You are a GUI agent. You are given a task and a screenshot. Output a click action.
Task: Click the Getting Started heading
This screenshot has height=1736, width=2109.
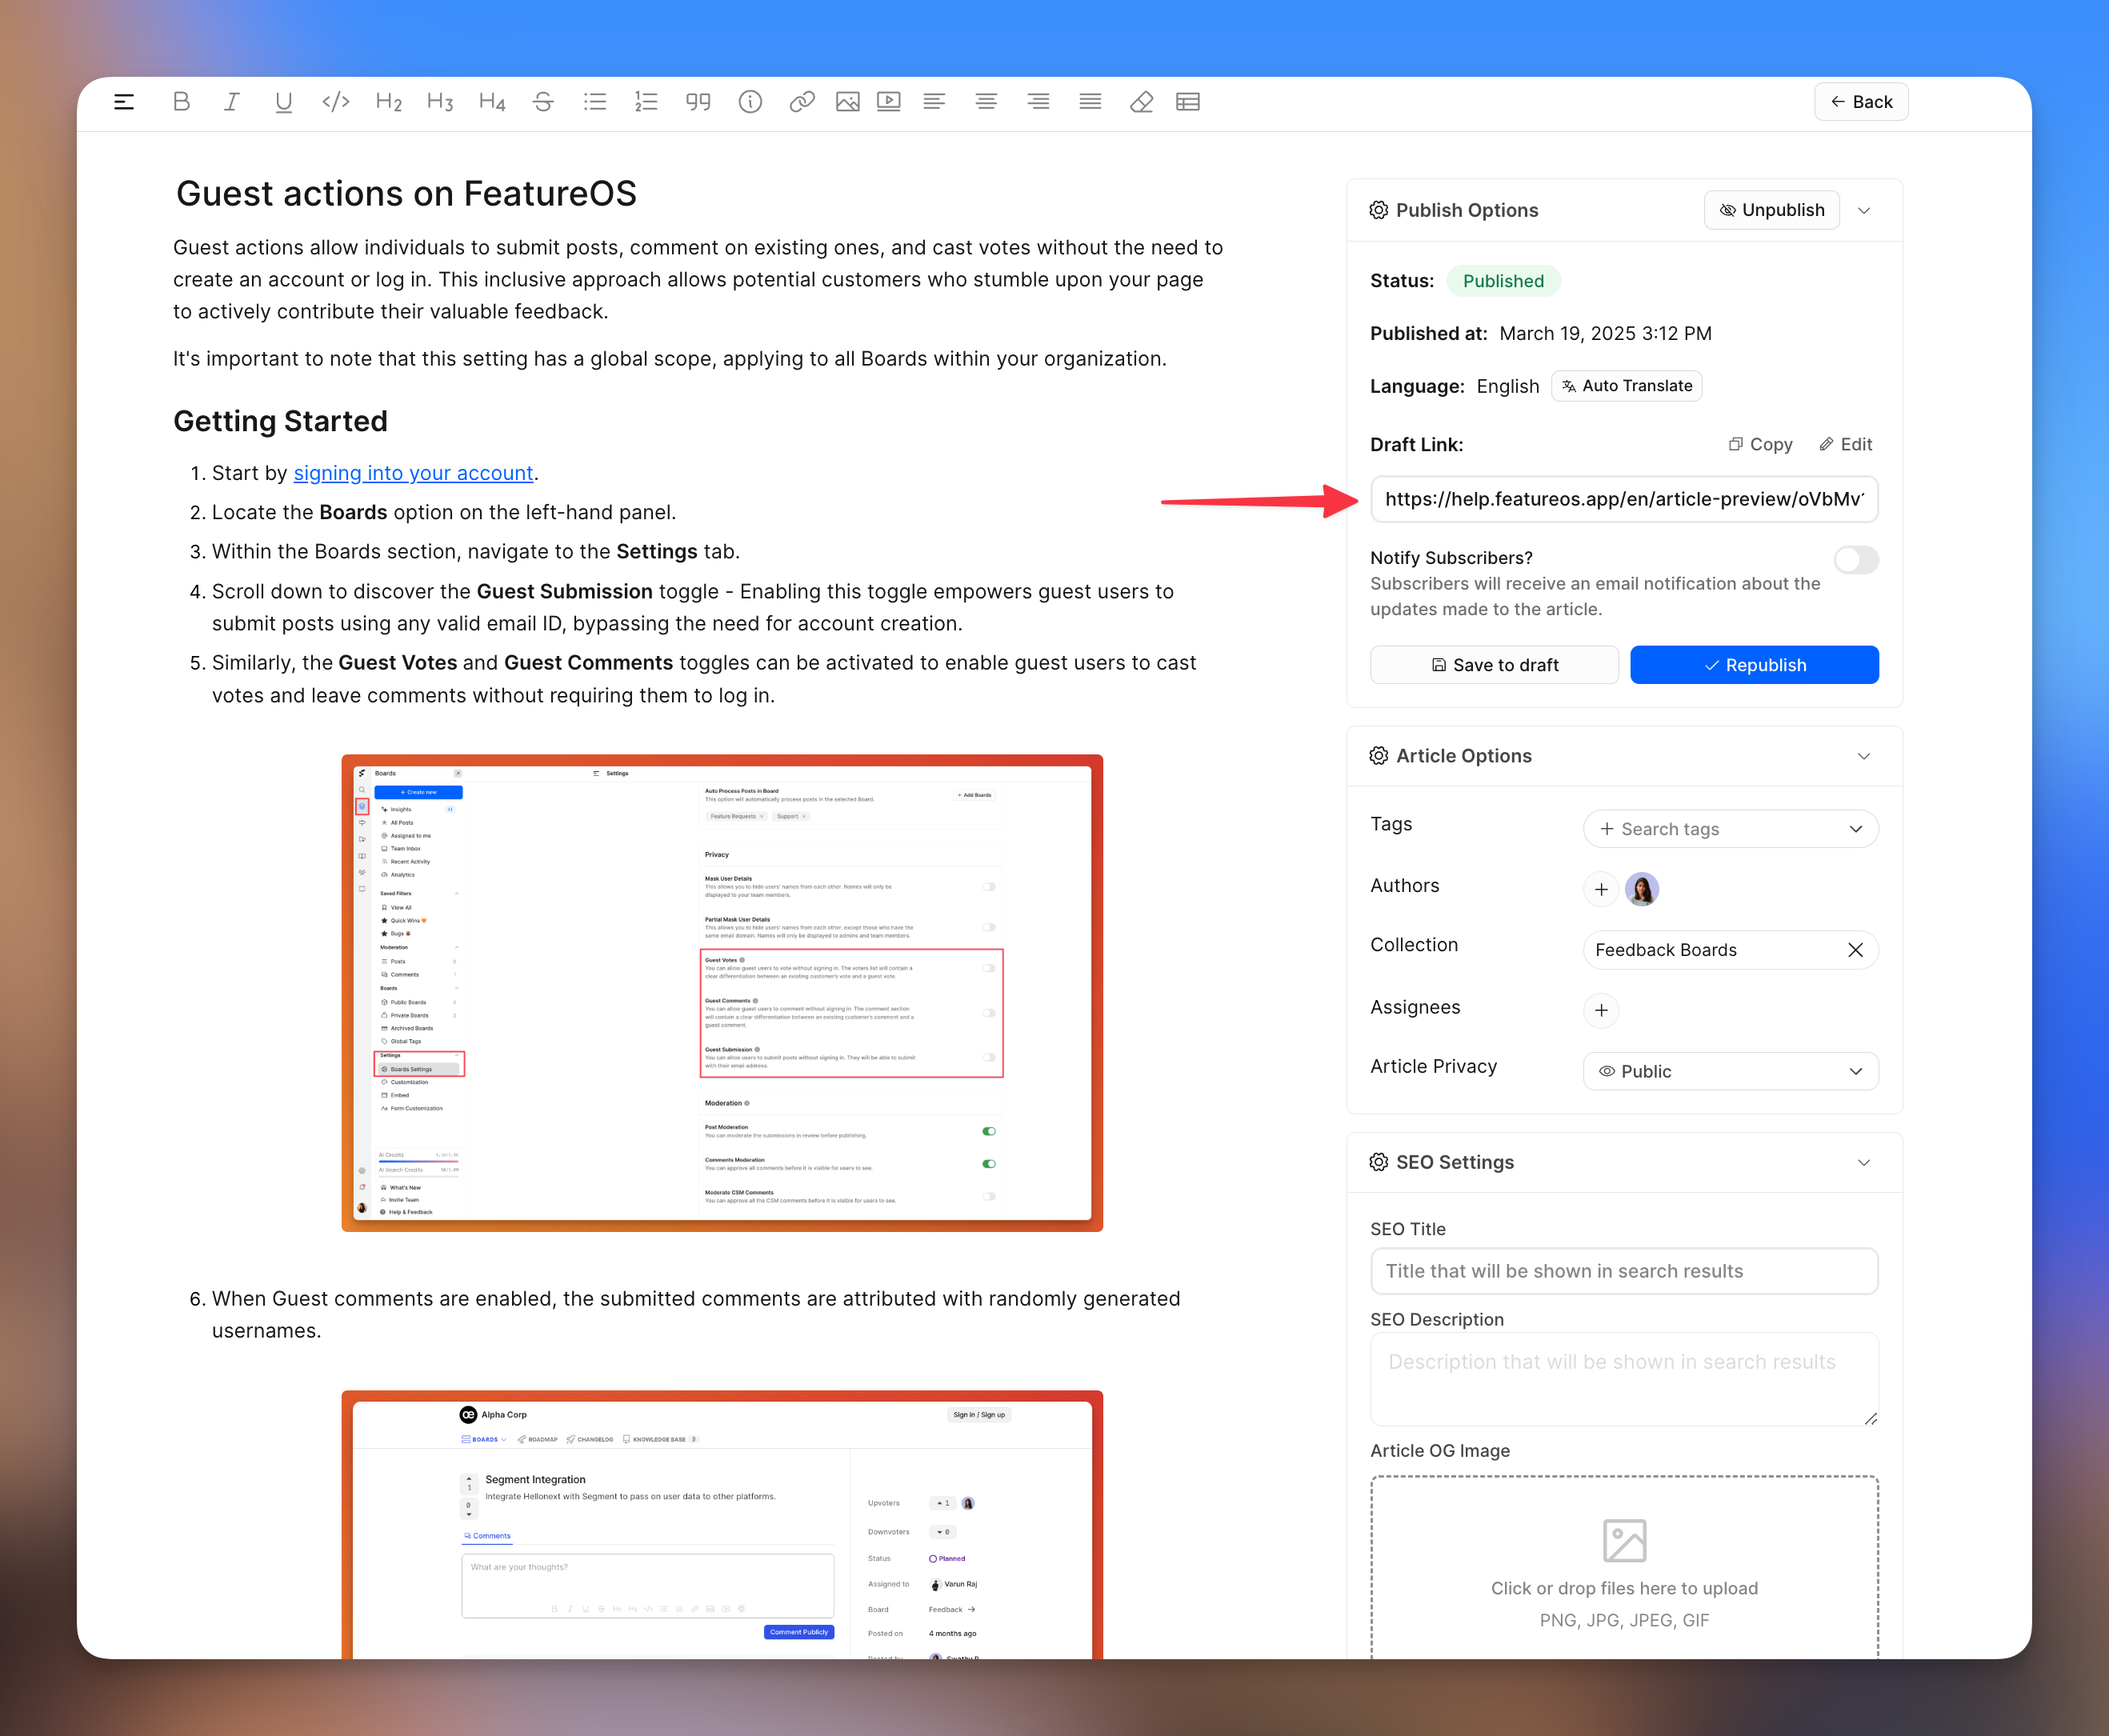(280, 421)
